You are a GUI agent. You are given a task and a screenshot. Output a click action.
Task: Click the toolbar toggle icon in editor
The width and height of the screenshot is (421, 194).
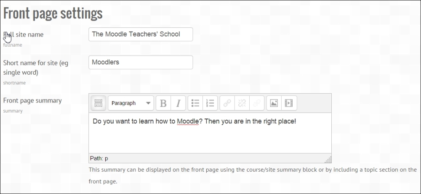coord(99,103)
